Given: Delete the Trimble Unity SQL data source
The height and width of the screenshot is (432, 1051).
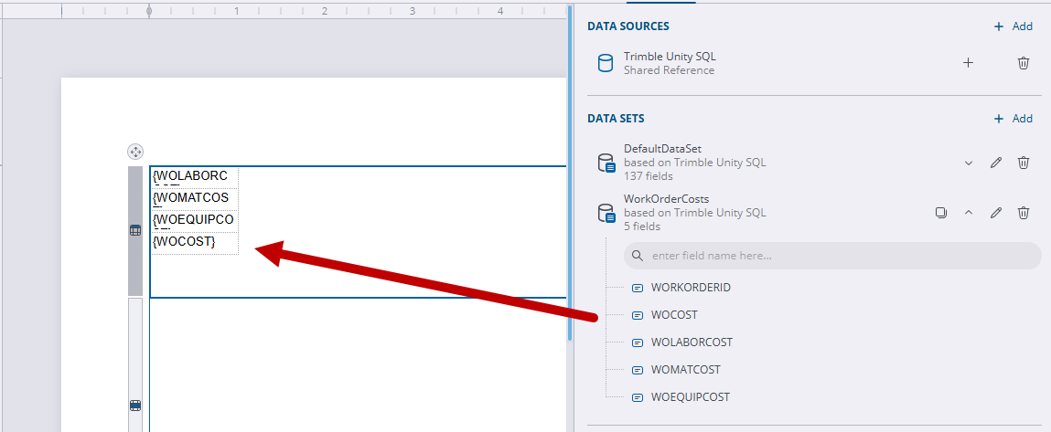Looking at the screenshot, I should [x=1024, y=63].
